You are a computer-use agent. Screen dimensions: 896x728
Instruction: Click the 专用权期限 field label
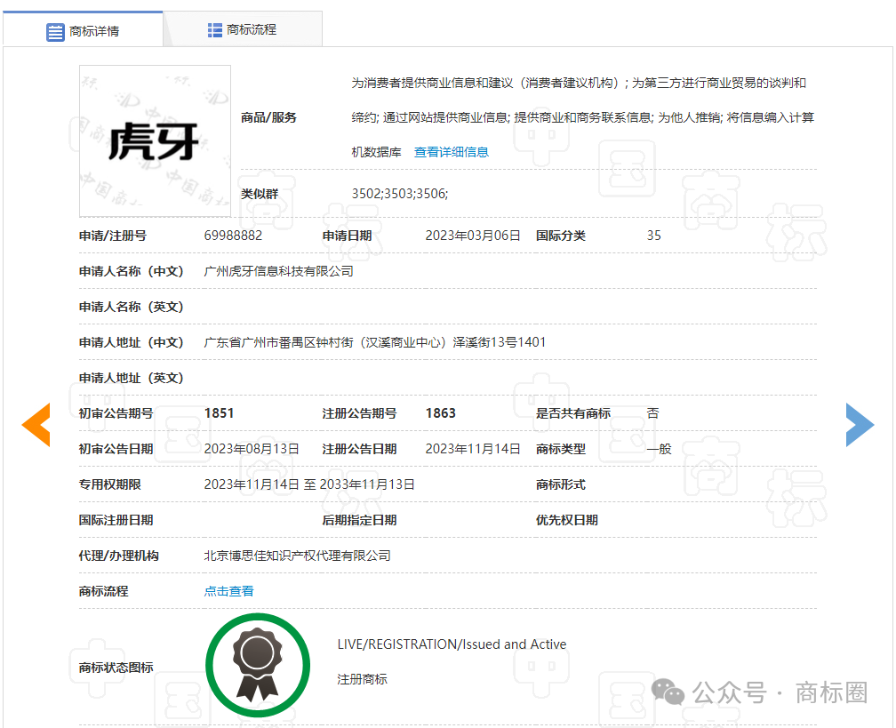pos(109,484)
